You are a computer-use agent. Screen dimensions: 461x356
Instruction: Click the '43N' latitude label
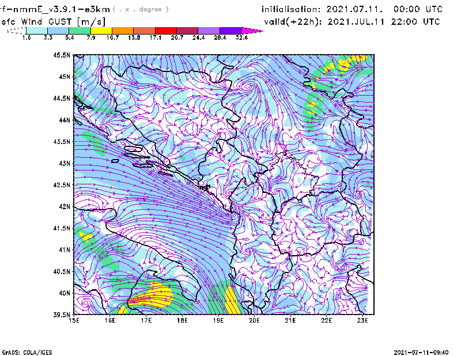65,163
